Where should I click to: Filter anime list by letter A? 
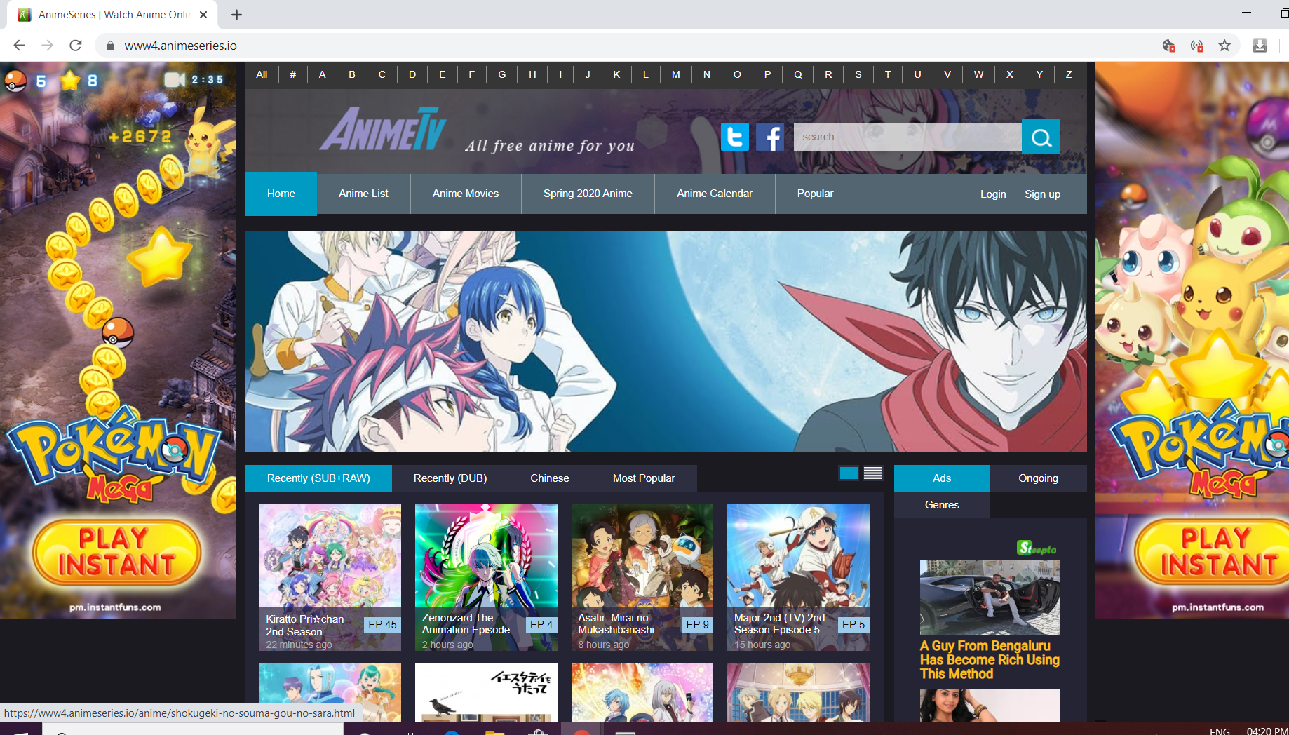pyautogui.click(x=322, y=74)
